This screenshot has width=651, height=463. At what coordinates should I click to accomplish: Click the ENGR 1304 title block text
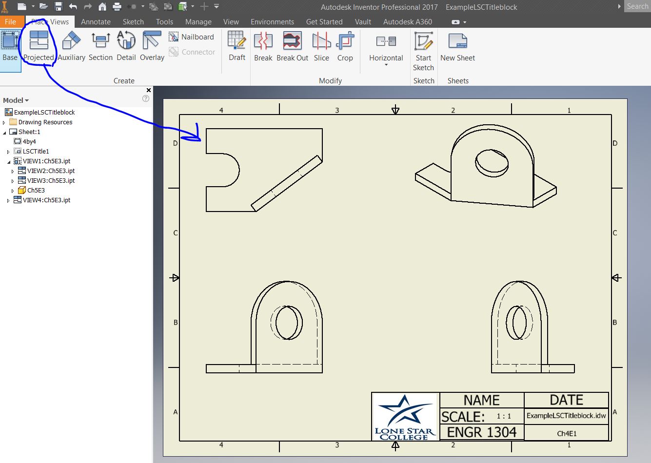[x=481, y=432]
